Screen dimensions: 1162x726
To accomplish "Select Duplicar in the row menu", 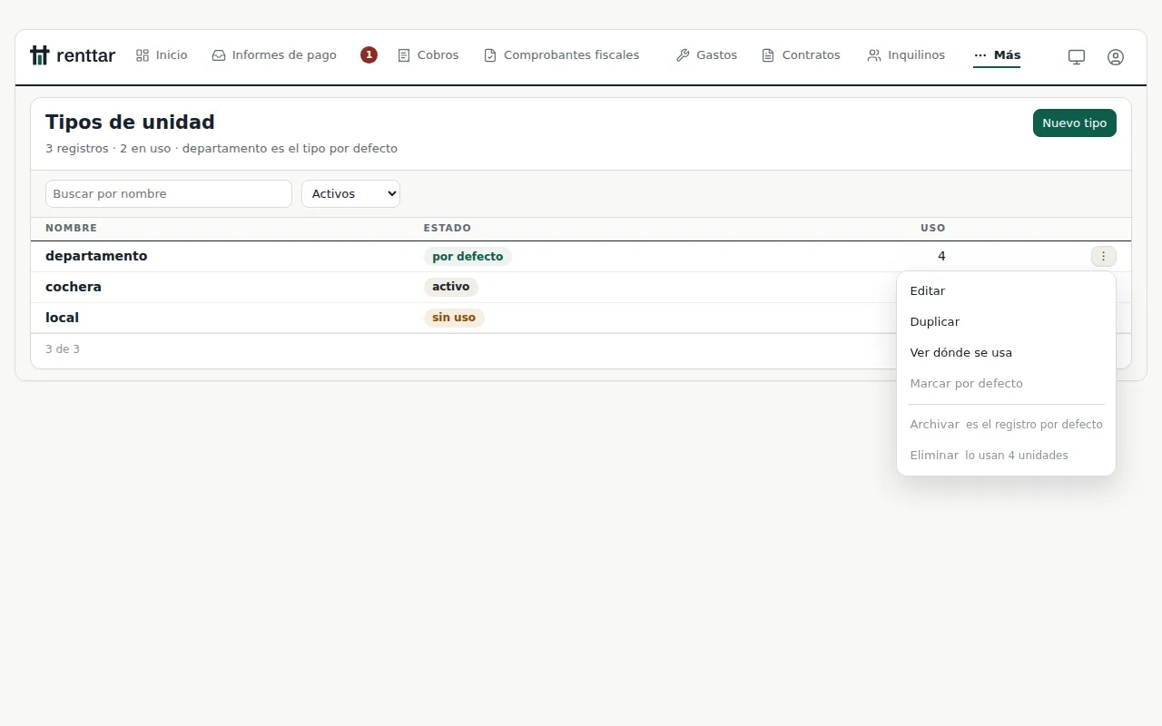I will (1006, 322).
